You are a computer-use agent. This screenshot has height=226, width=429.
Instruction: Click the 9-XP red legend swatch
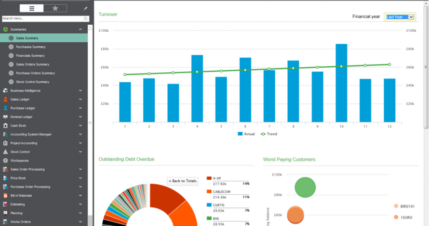(209, 178)
